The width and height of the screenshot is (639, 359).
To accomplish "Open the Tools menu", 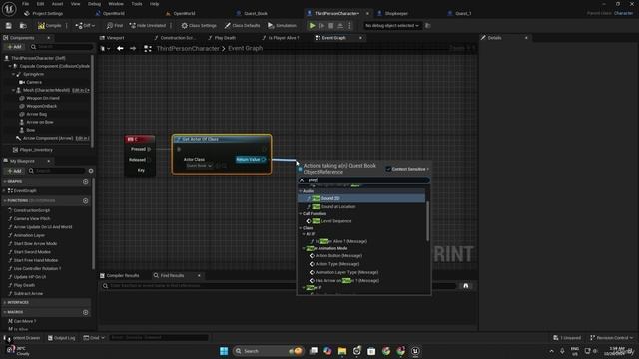I will tap(137, 4).
